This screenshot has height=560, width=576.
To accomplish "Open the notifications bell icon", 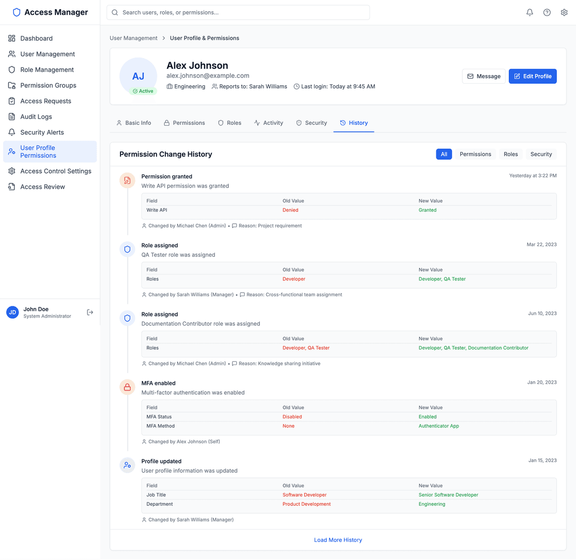I will 529,12.
